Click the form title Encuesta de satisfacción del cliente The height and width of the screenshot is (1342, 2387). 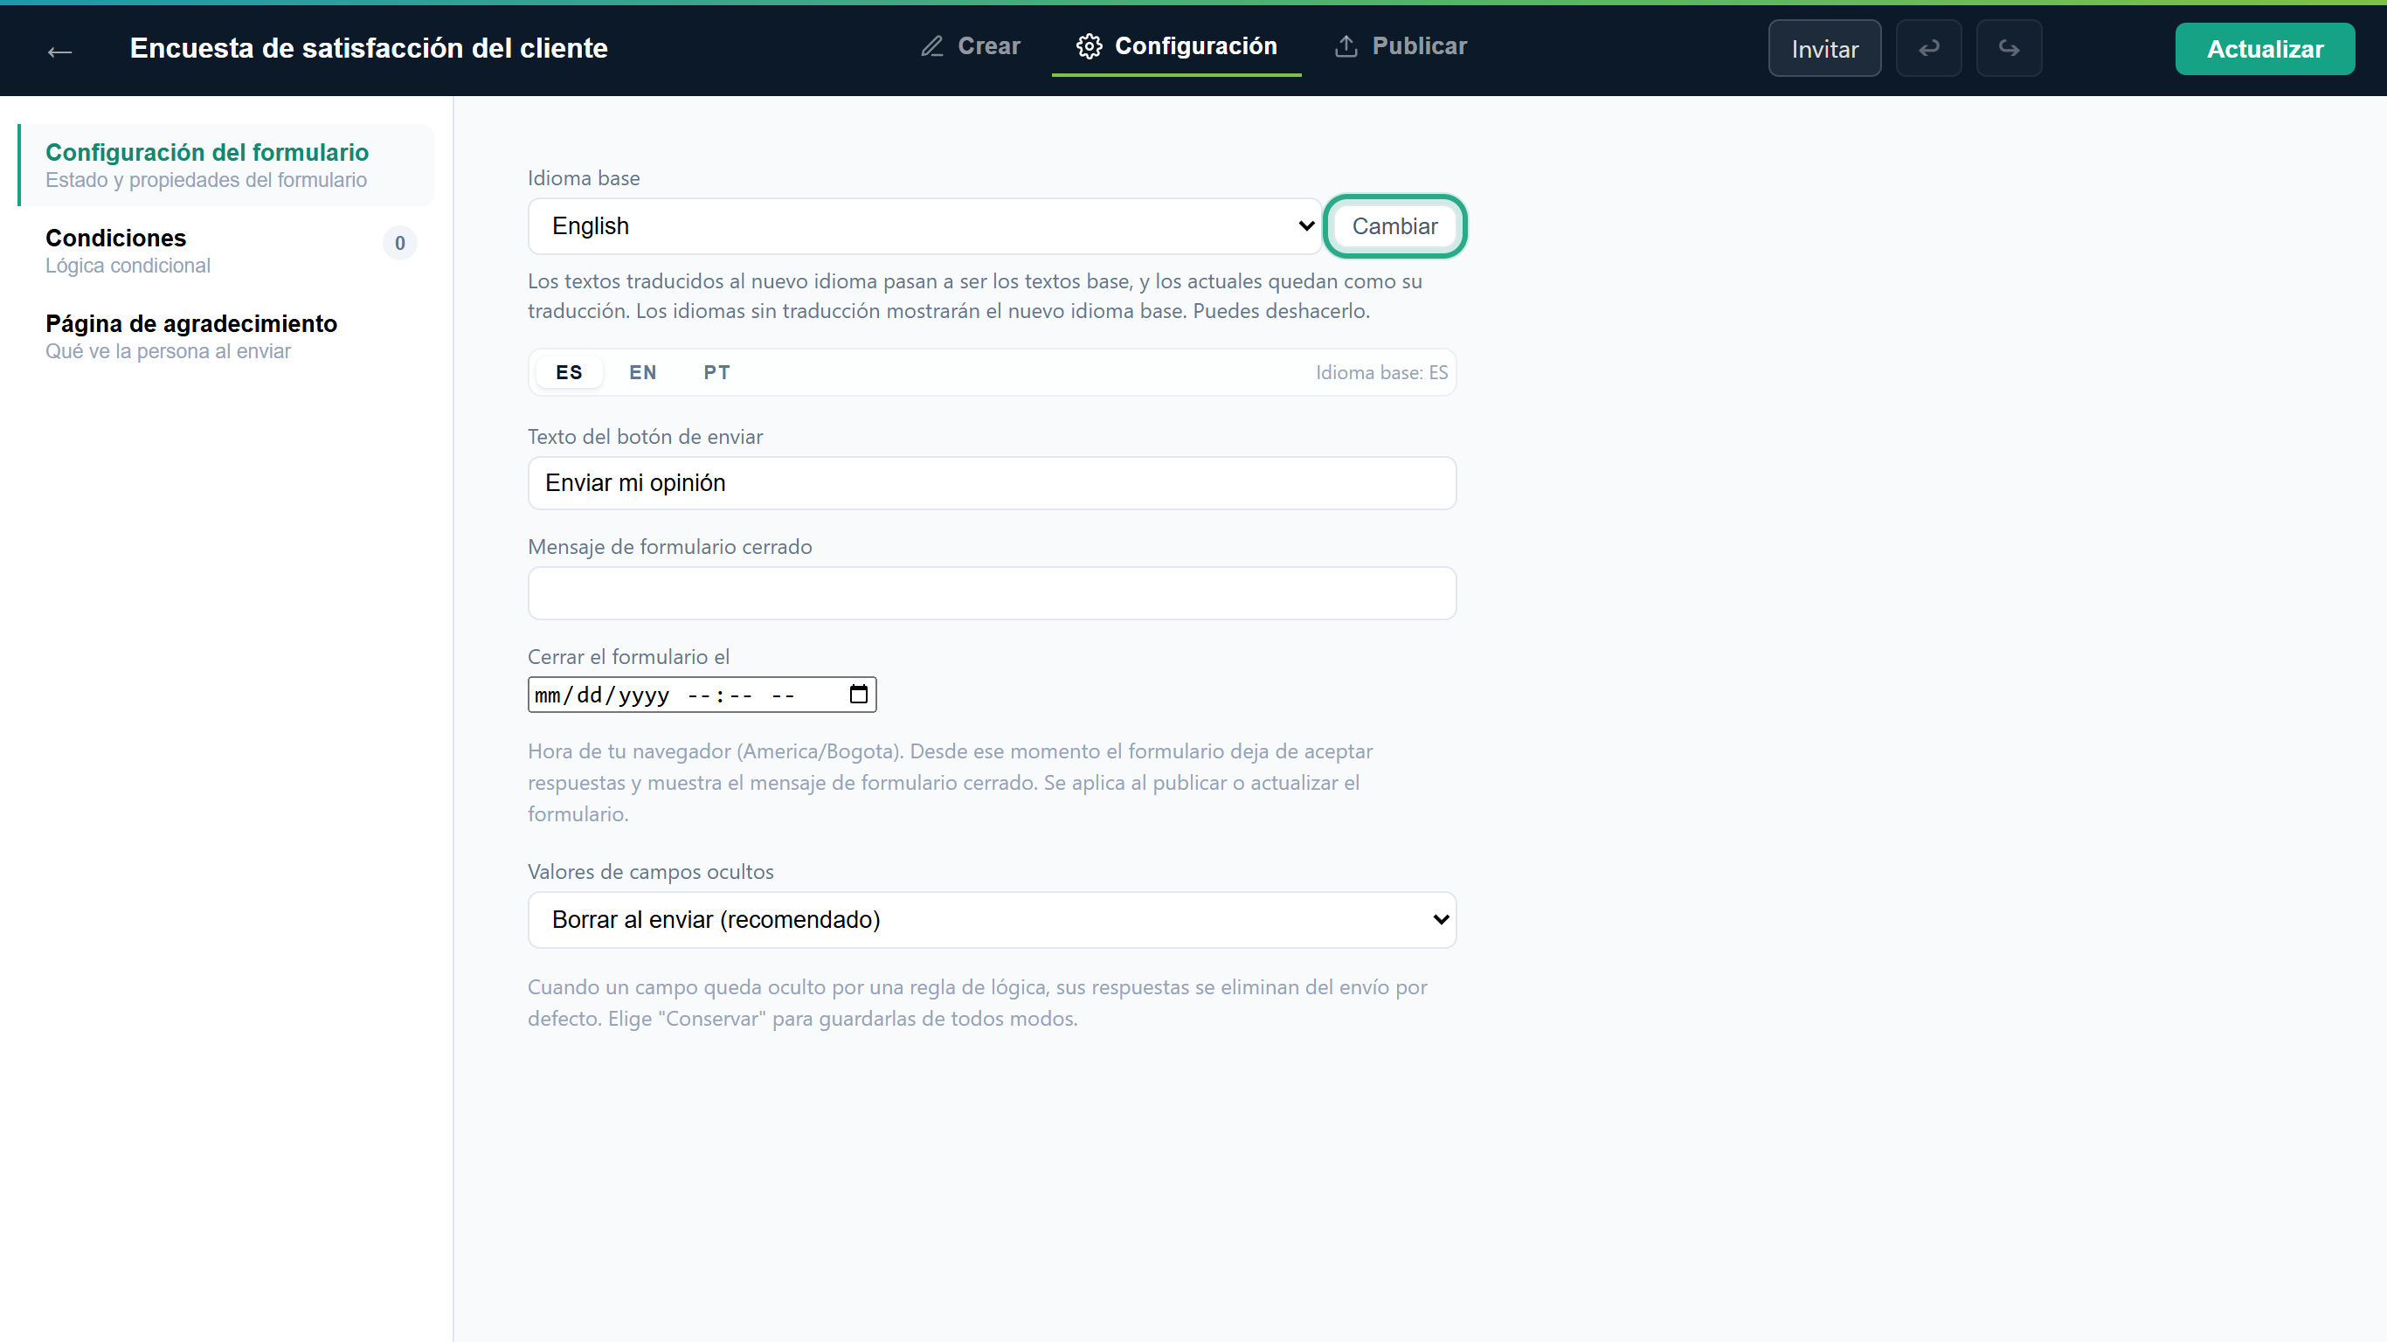(368, 48)
